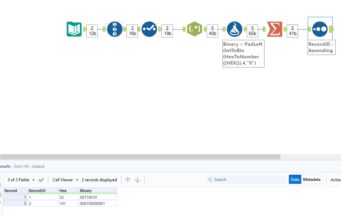
Task: Switch to the Metadata tab
Action: 311,179
